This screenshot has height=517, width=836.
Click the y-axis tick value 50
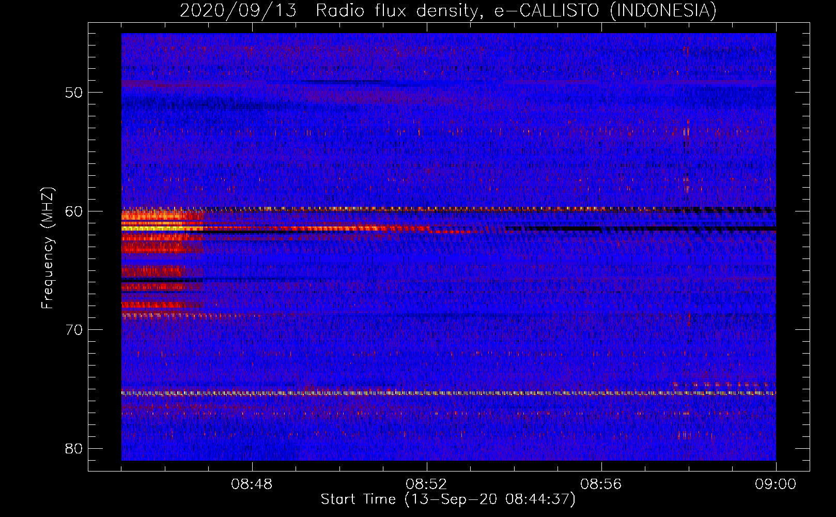click(74, 93)
